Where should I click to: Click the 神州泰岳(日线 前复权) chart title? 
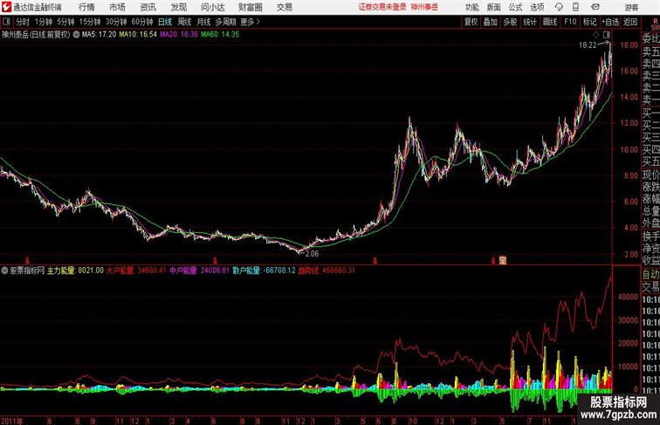36,35
